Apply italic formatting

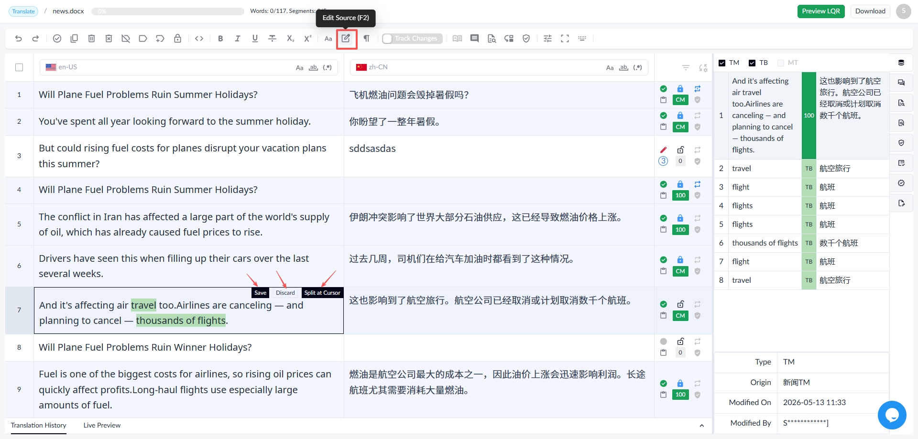[x=238, y=39]
